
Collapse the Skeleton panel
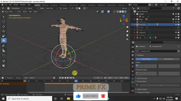[x=141, y=55]
